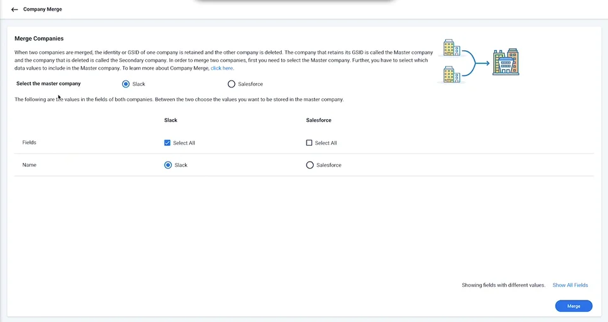The width and height of the screenshot is (608, 322).
Task: Open the 'click here' Company Merge help link
Action: (x=222, y=68)
